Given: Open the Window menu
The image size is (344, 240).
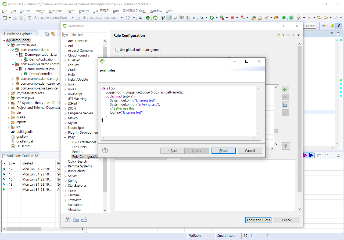Looking at the screenshot, I should tap(156, 11).
